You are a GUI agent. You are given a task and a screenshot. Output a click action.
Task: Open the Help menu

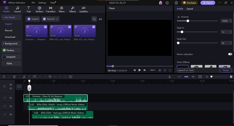tap(53, 3)
